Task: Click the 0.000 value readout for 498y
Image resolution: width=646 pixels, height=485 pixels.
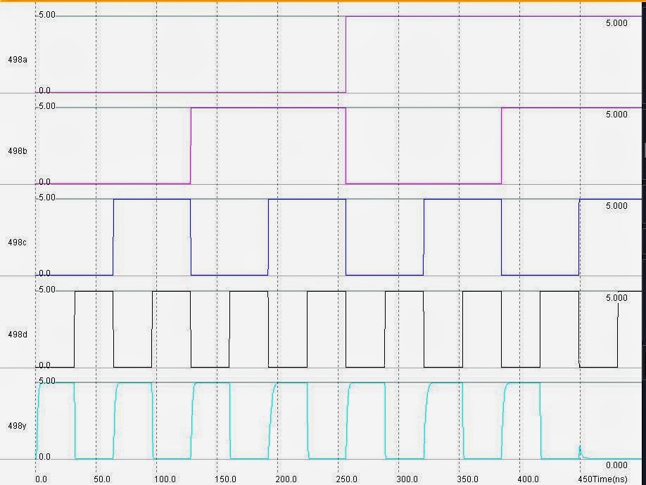Action: tap(616, 466)
